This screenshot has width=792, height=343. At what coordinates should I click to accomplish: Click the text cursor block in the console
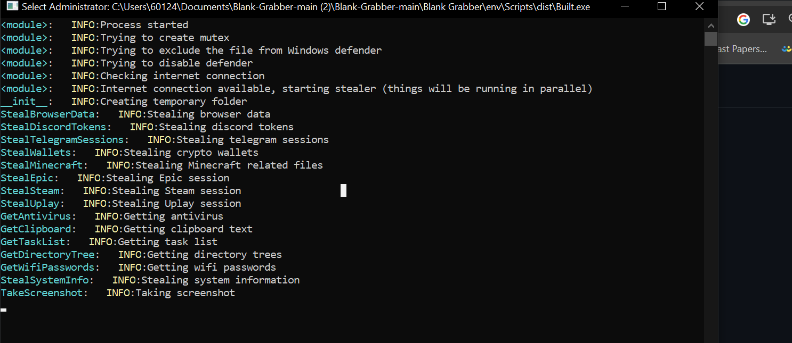[x=343, y=190]
